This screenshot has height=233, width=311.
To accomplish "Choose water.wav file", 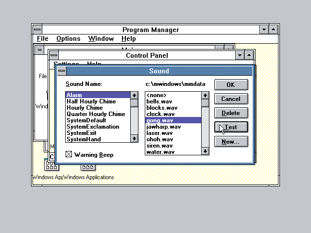I will pos(173,152).
